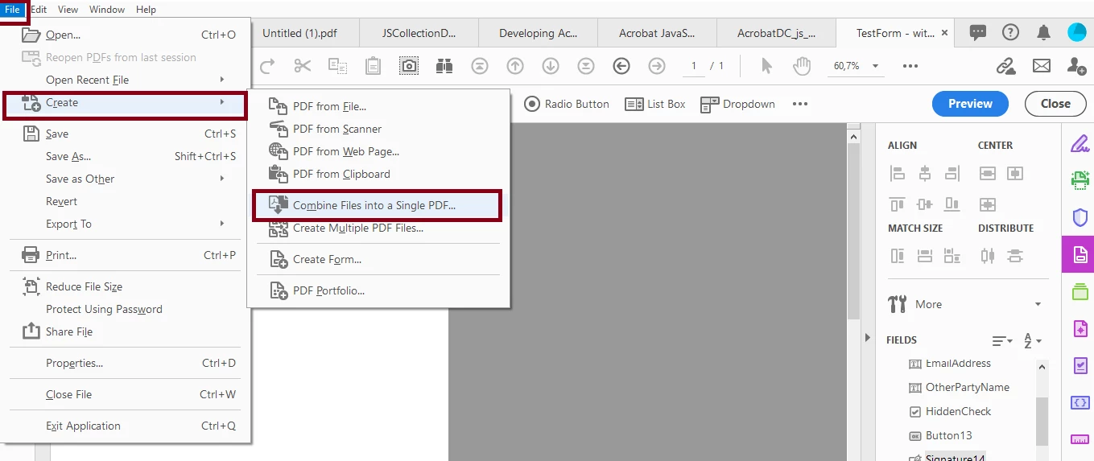Click the send by email envelope icon
The height and width of the screenshot is (461, 1094).
click(1042, 66)
